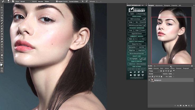Select the Type tool

[x=2, y=47]
